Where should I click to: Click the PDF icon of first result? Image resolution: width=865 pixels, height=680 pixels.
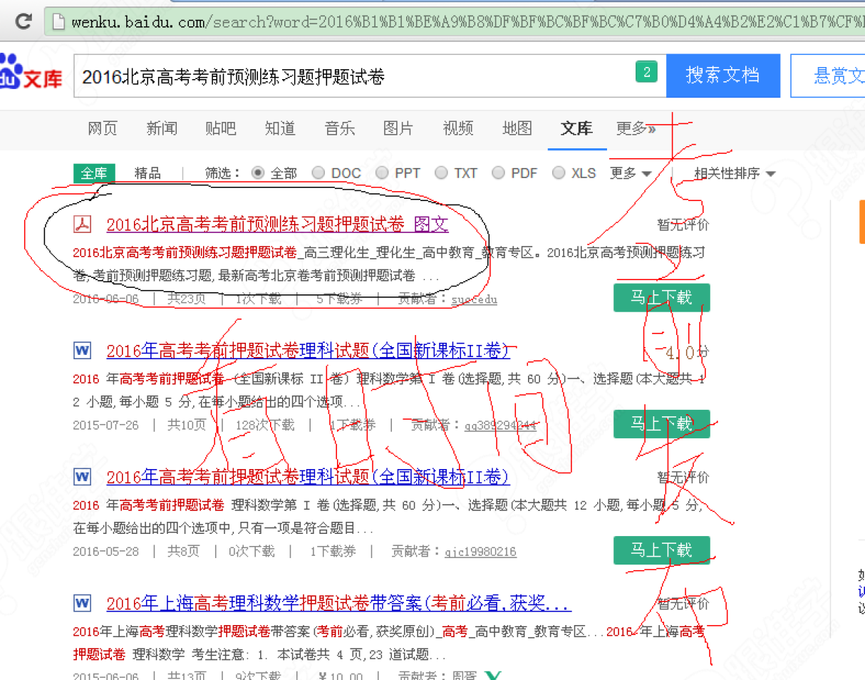click(83, 225)
